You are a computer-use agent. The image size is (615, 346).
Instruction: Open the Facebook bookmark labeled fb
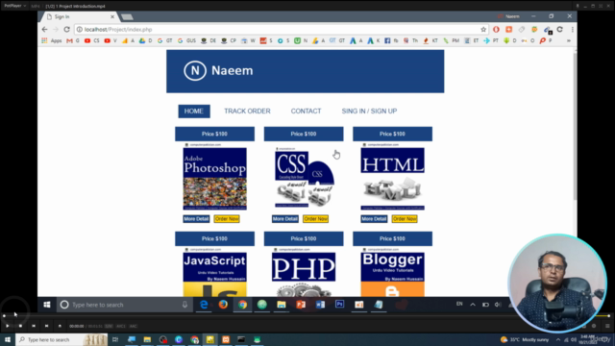[391, 40]
